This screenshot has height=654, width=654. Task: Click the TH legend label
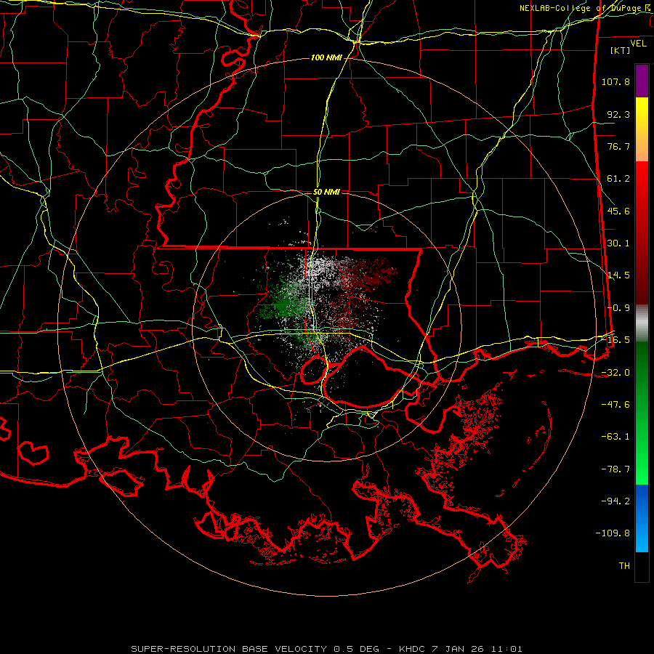click(x=624, y=566)
